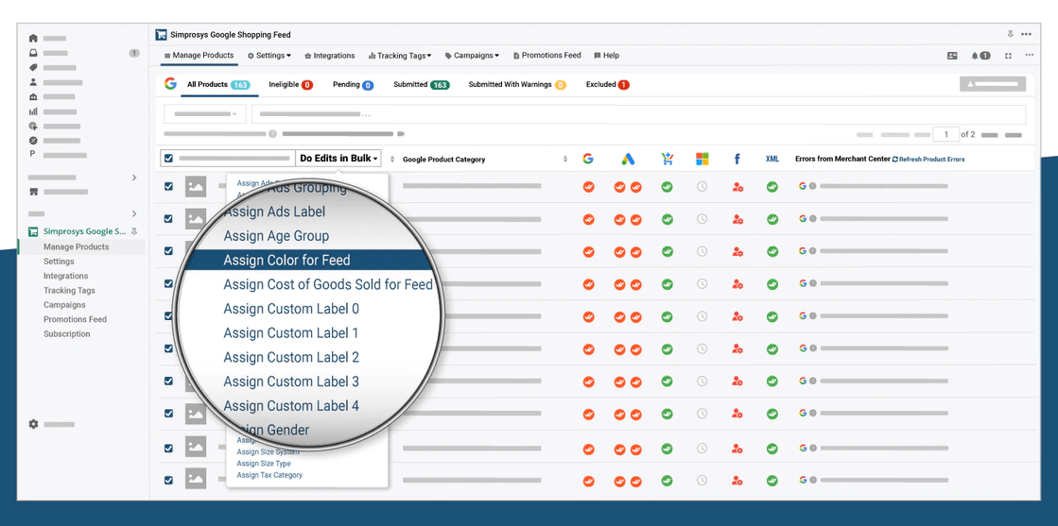1058x526 pixels.
Task: Click the XML column header icon
Action: [x=772, y=160]
